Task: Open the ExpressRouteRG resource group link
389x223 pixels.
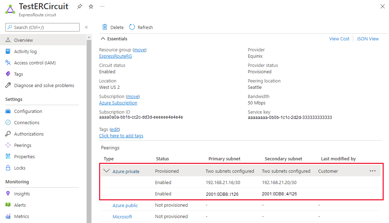Action: pos(115,56)
